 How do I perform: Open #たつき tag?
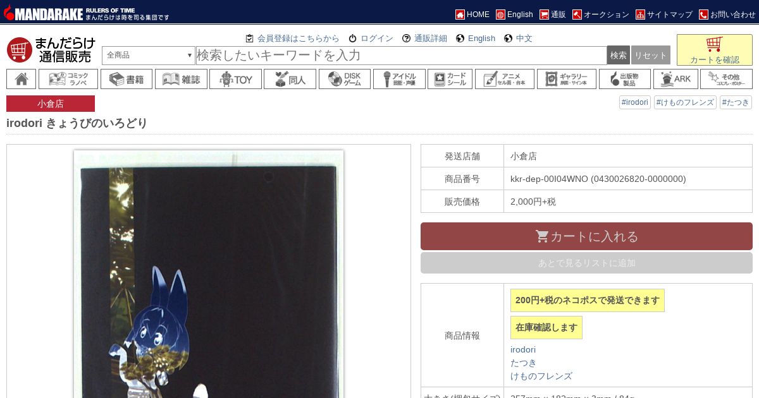pos(736,102)
